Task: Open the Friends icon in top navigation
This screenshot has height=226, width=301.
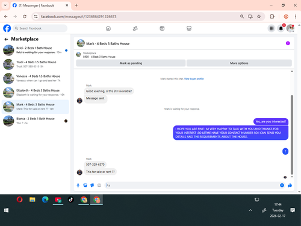Action: (135, 28)
